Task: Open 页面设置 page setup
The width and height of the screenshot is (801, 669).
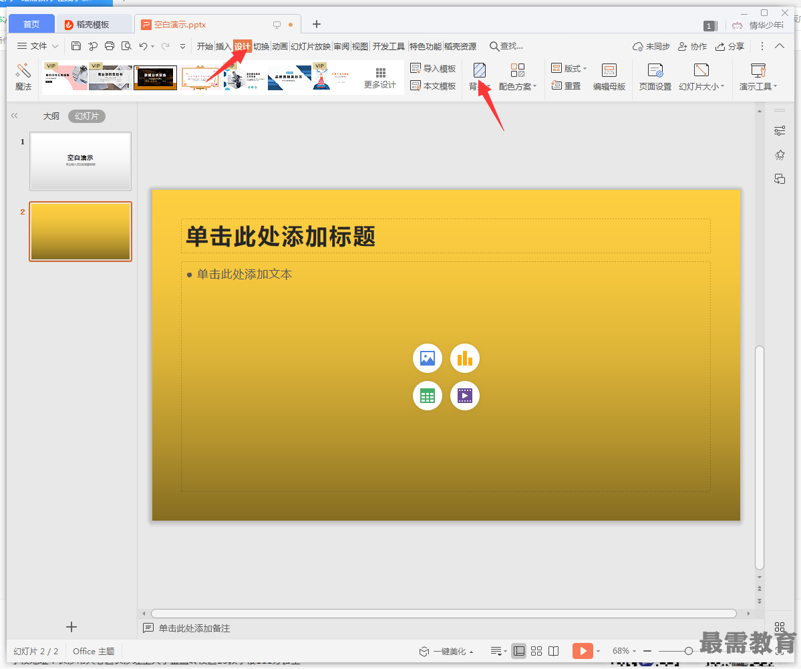Action: click(x=655, y=77)
